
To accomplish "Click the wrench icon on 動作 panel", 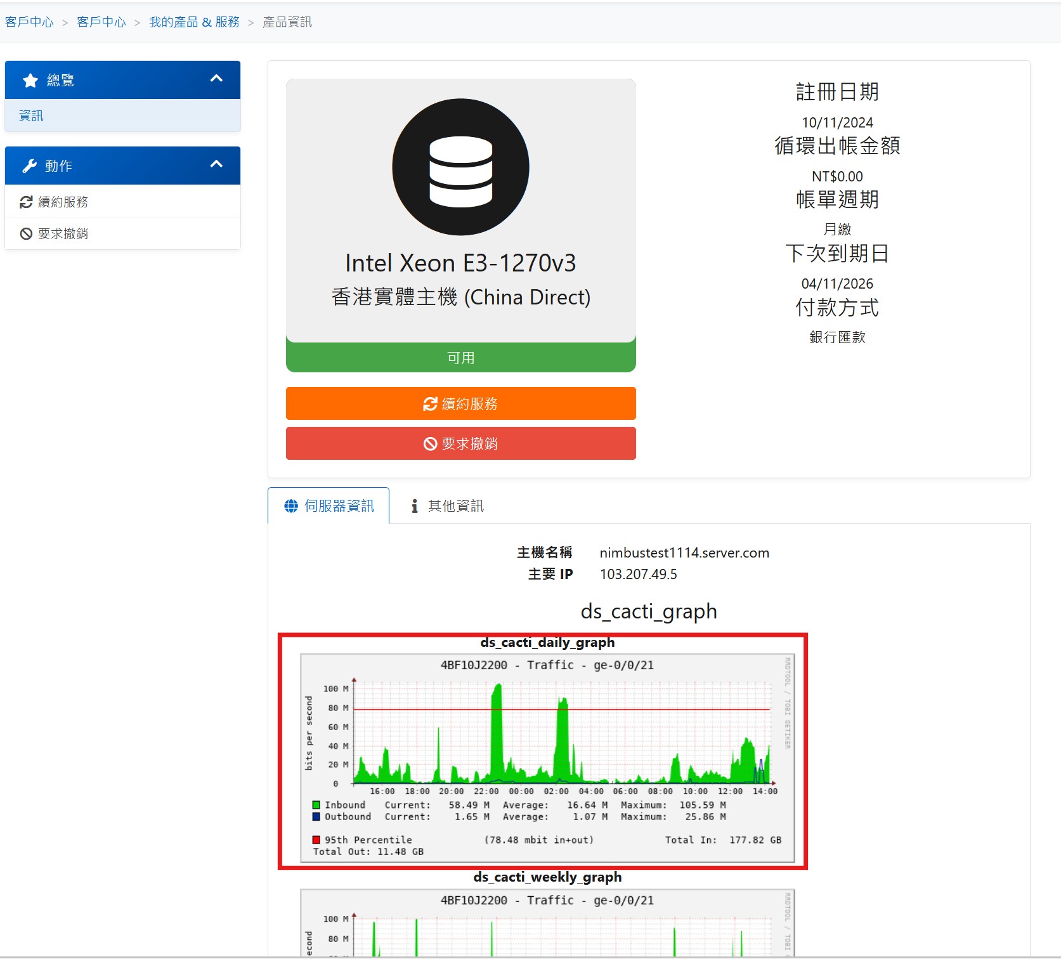I will [x=28, y=165].
